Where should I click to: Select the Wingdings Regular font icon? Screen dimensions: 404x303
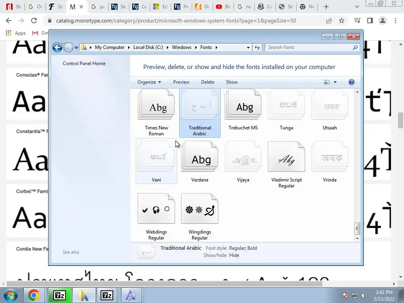click(x=200, y=208)
